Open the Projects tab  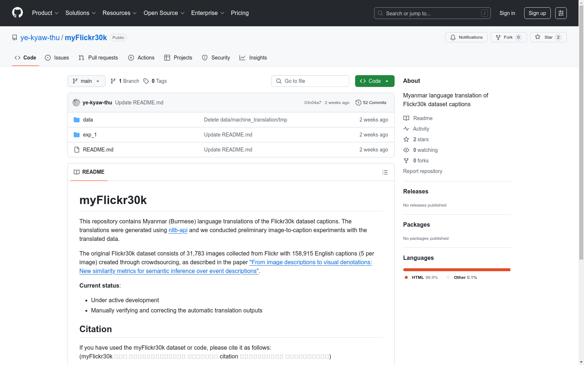[x=178, y=58]
